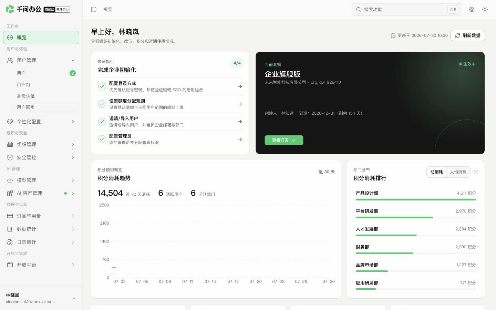Image resolution: width=496 pixels, height=310 pixels.
Task: Click the 2 badge beside 用户
Action: click(x=73, y=73)
